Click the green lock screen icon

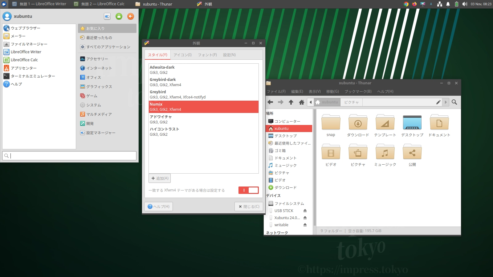click(119, 16)
